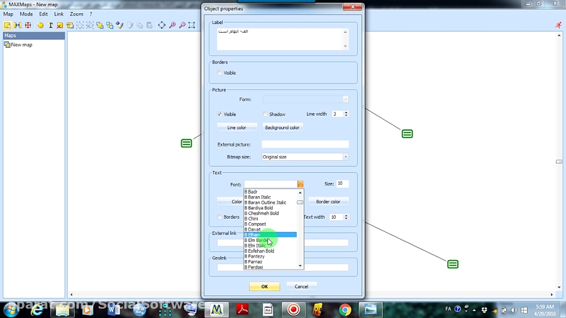Click the Line color button
566x318 pixels.
tap(236, 128)
